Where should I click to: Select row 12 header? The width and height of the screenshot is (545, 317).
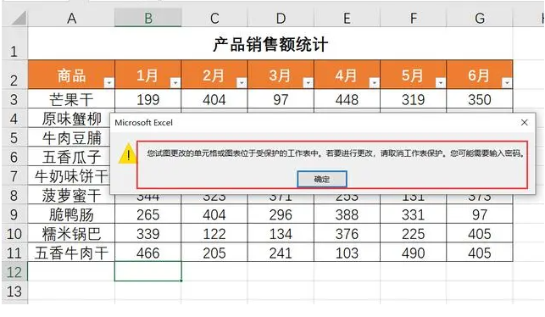point(14,271)
